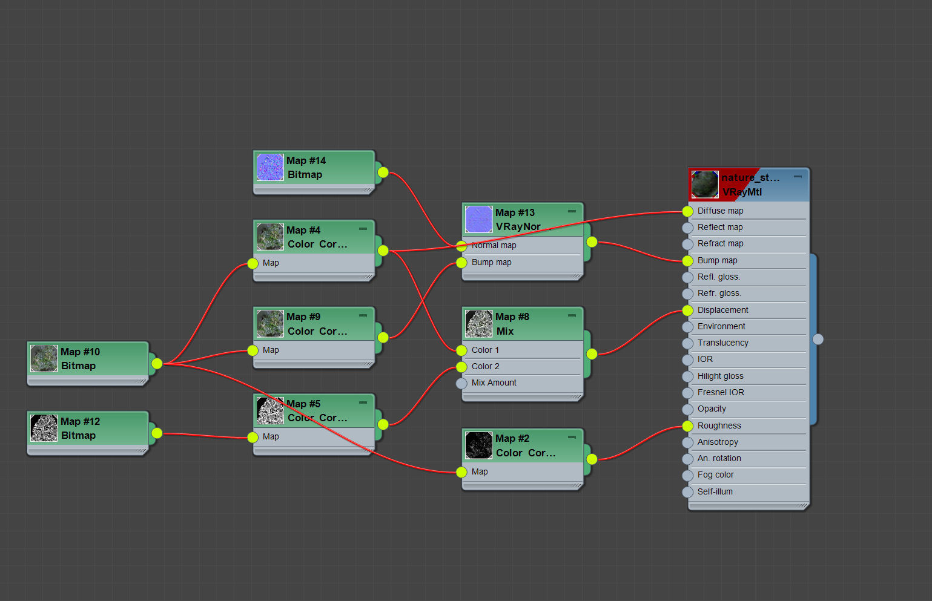Select the 'Map #8' Mix node title
932x601 pixels.
coord(512,317)
